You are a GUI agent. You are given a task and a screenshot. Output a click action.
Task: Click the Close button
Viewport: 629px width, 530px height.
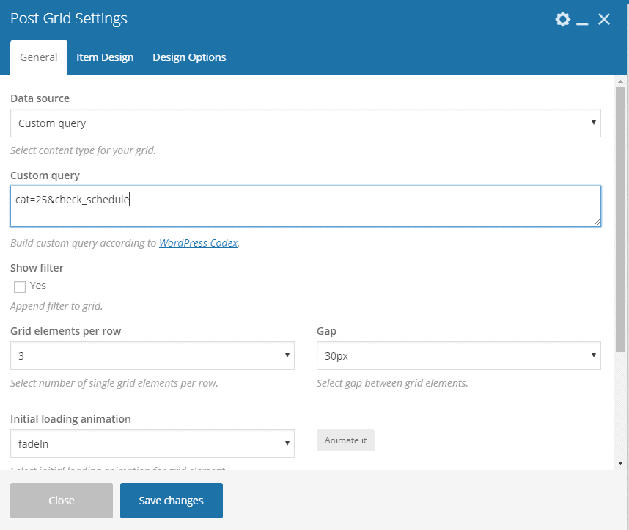pos(61,500)
